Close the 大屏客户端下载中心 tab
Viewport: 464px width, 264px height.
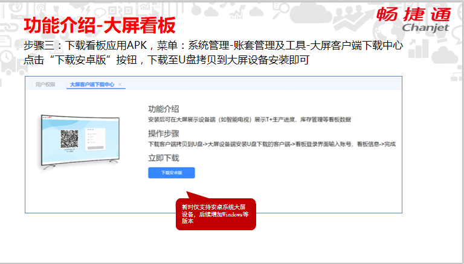[x=120, y=84]
